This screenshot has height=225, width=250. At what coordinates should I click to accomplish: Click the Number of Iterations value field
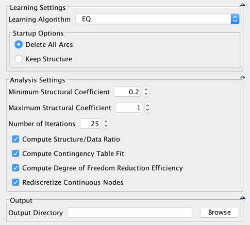pyautogui.click(x=90, y=124)
